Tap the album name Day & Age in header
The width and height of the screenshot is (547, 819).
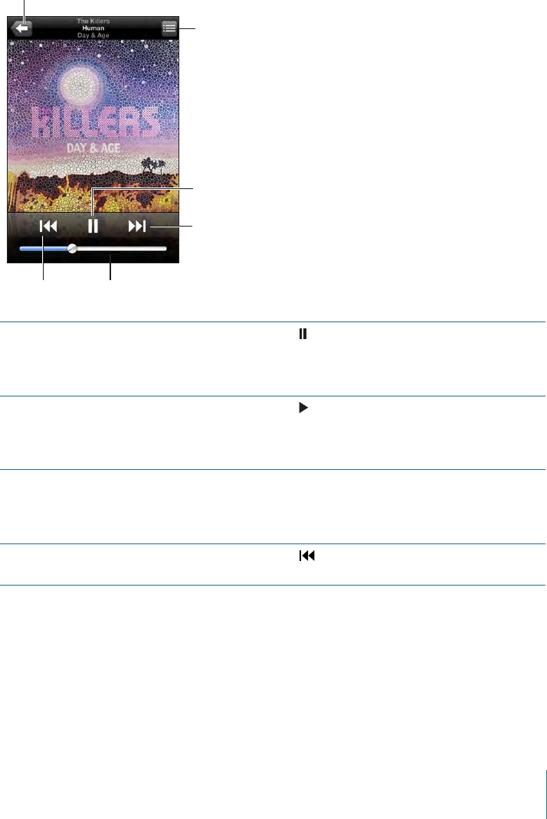coord(93,35)
